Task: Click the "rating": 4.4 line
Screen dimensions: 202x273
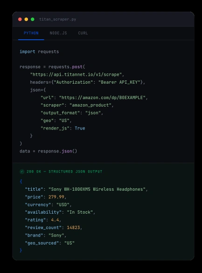Action: coord(43,220)
